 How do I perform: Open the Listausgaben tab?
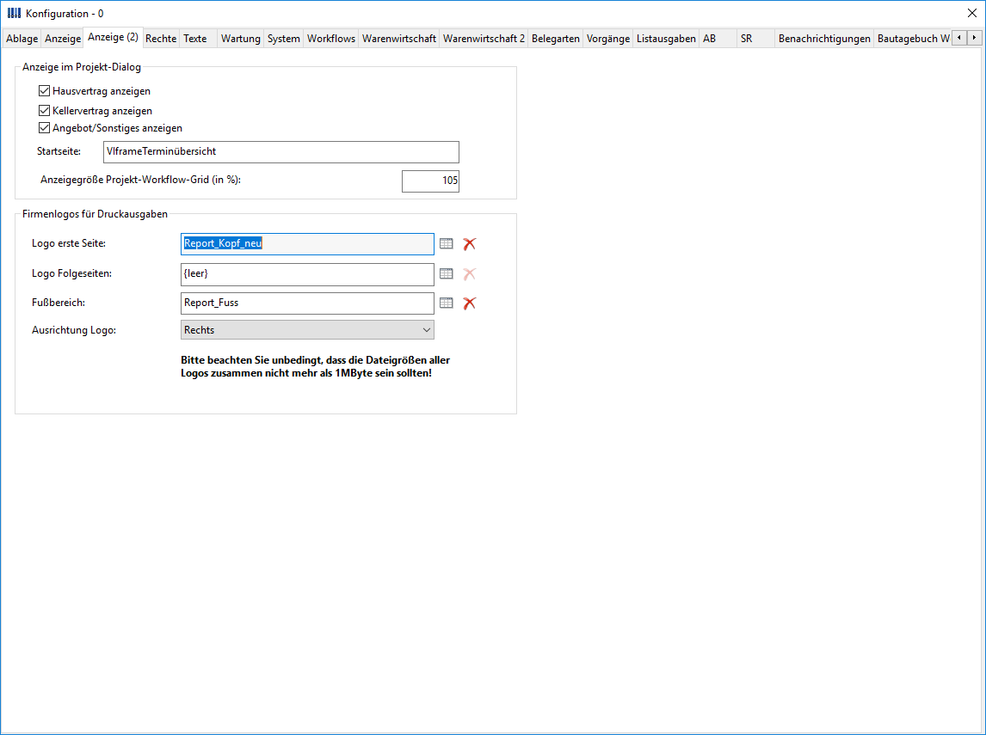click(x=666, y=39)
